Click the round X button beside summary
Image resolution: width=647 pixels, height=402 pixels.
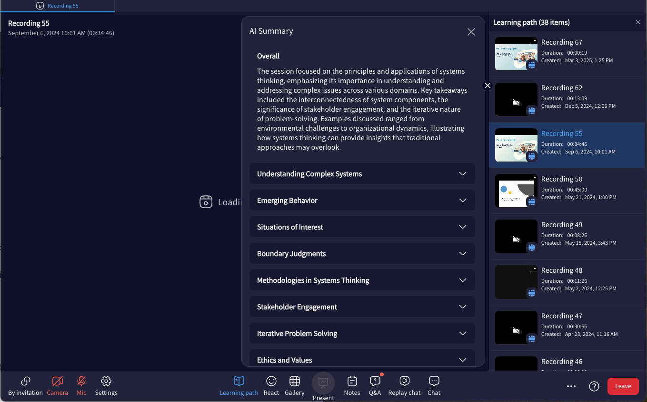[488, 86]
